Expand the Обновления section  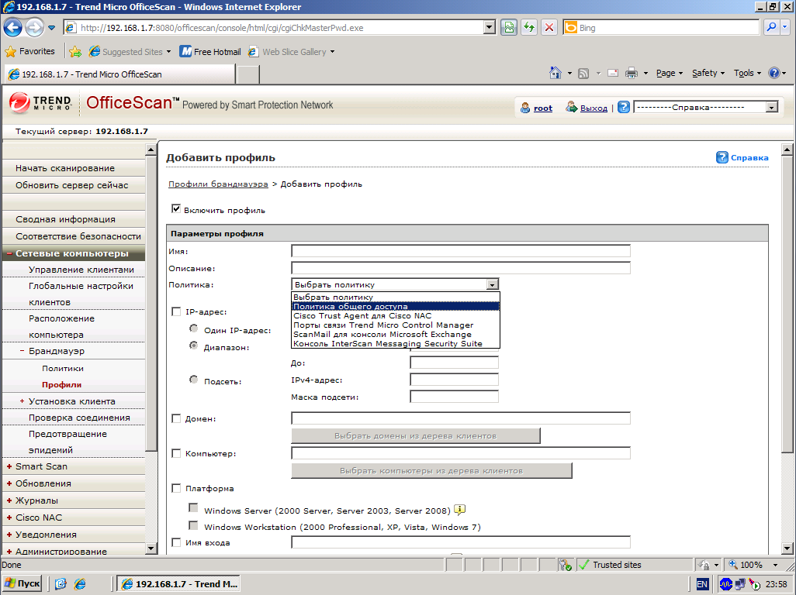(9, 483)
